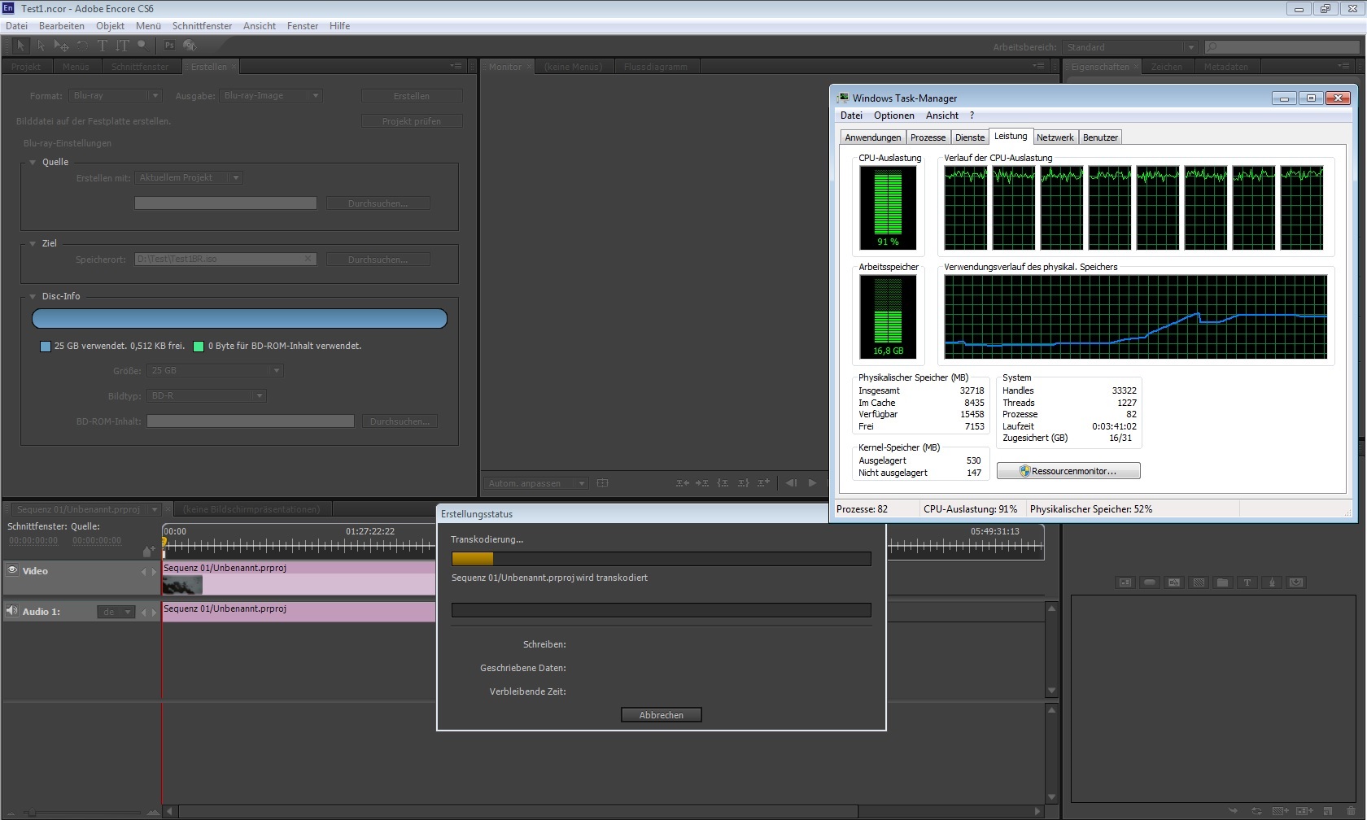Toggle safe area icon in Monitor
The image size is (1367, 820).
602,483
